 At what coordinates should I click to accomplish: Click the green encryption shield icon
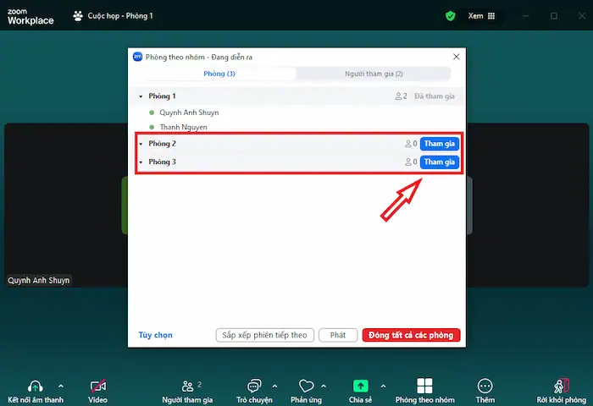pyautogui.click(x=451, y=15)
